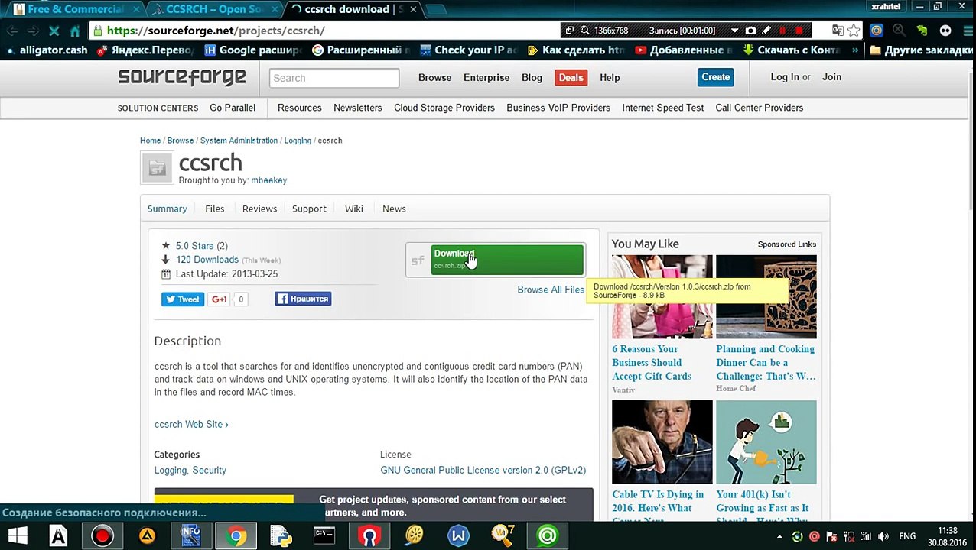
Task: Open the Cable TV ad thumbnail
Action: tap(662, 442)
